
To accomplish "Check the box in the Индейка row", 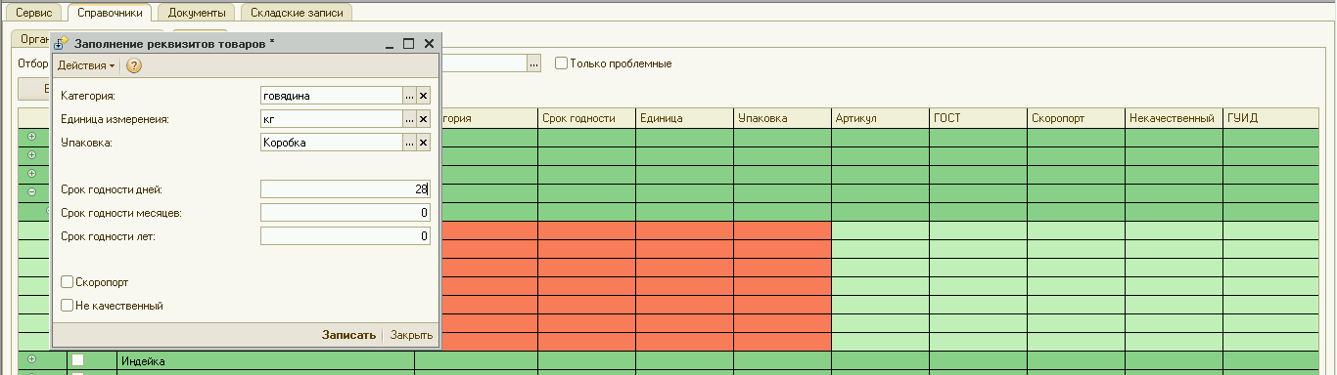I will [x=78, y=360].
